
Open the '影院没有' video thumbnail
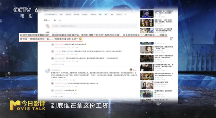147,23
